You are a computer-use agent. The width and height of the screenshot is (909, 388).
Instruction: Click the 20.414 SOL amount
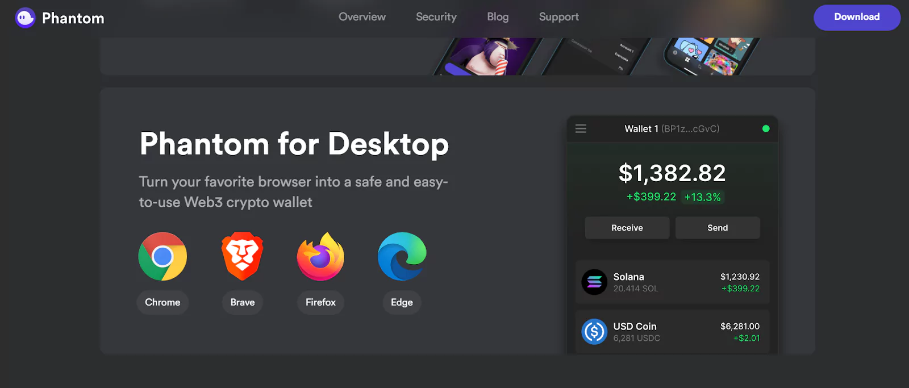[636, 289]
